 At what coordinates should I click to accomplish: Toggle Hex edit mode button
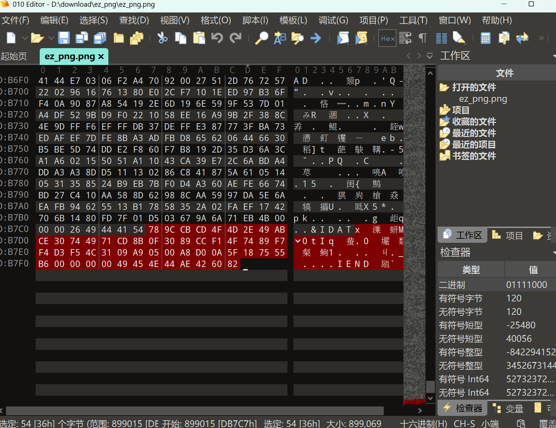[x=387, y=38]
